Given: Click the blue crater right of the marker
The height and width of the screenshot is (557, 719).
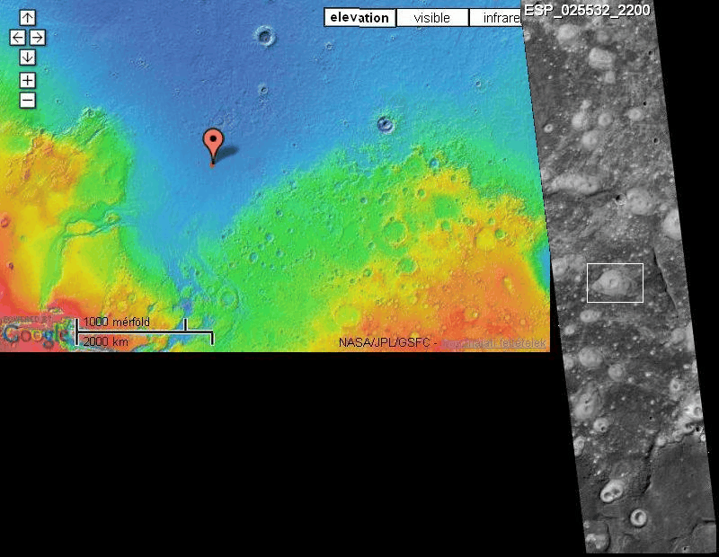Looking at the screenshot, I should 386,124.
